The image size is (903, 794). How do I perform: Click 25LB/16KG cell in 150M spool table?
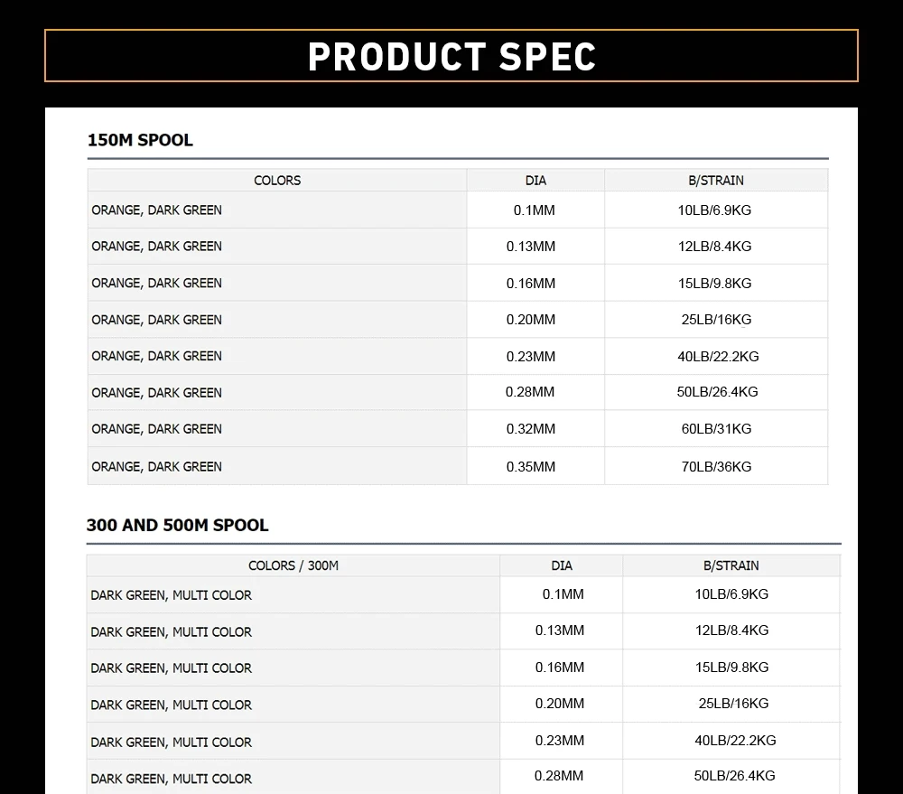(x=716, y=320)
